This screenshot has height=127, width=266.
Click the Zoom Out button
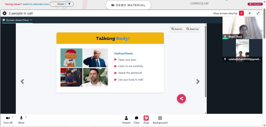tap(192, 29)
